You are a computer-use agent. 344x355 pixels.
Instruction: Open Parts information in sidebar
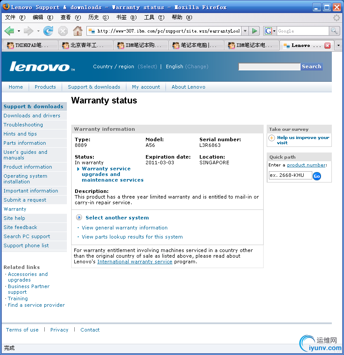[x=25, y=143]
